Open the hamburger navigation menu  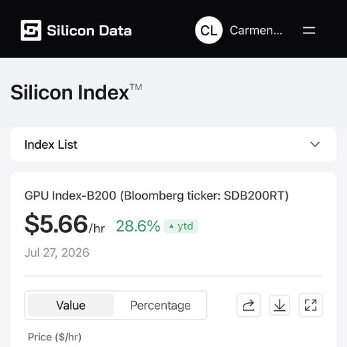click(309, 31)
